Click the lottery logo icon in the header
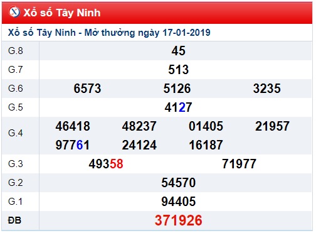Image resolution: width=316 pixels, height=233 pixels. pos(14,12)
